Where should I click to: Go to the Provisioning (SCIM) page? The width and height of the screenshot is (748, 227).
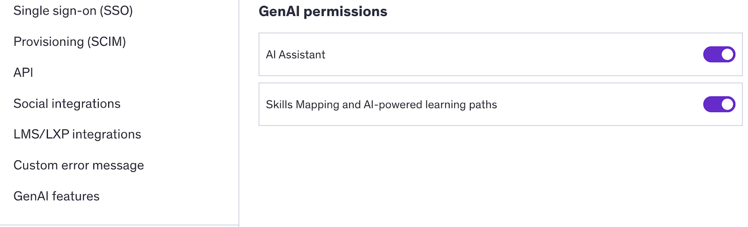pos(69,42)
